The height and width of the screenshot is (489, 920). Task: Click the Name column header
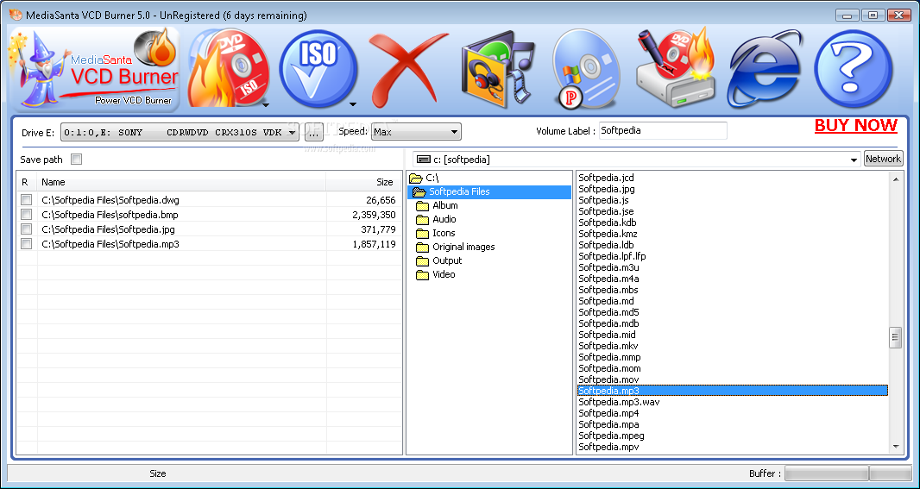click(x=181, y=182)
